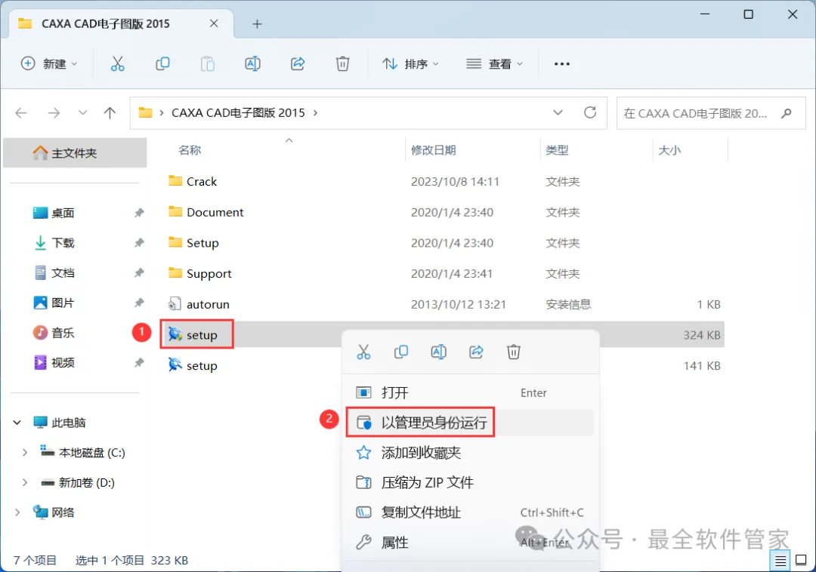Click Rename icon in the context menu
The image size is (816, 572).
coord(439,352)
